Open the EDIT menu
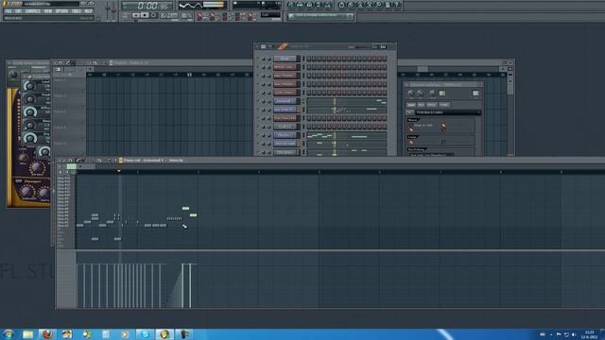 click(18, 11)
